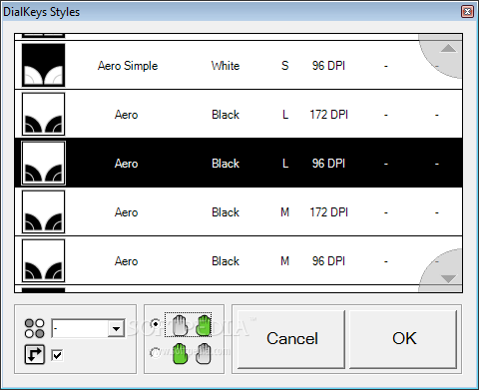Click "96 DPI" in the Aero M row

coord(328,261)
